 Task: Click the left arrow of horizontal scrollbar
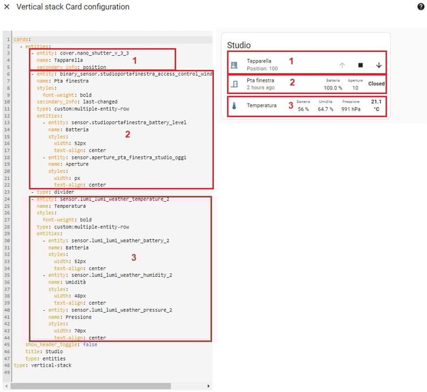(x=7, y=386)
